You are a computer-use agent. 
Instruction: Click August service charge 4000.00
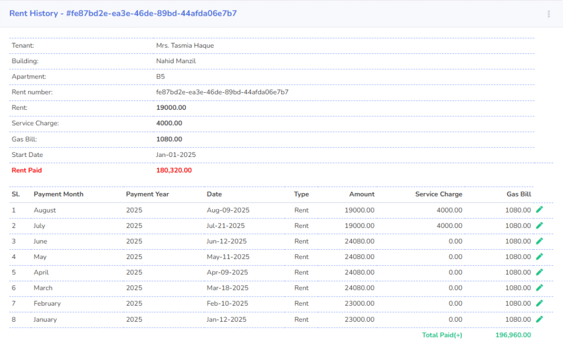pos(450,210)
